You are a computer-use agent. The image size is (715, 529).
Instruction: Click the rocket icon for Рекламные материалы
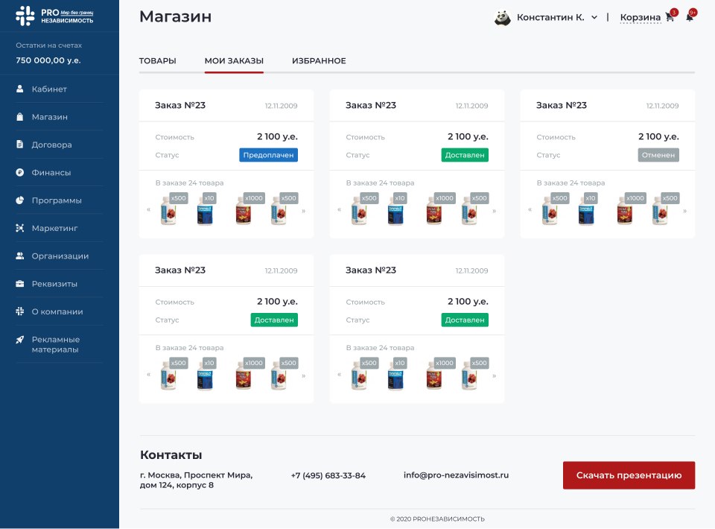(x=20, y=340)
